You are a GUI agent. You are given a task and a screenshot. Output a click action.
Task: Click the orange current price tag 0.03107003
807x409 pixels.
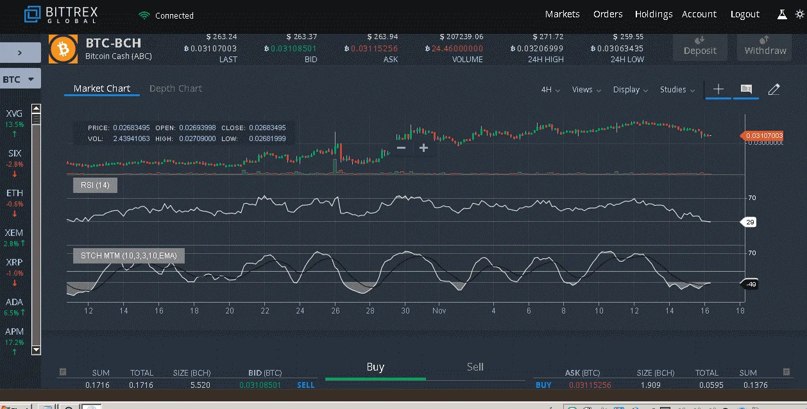click(762, 136)
